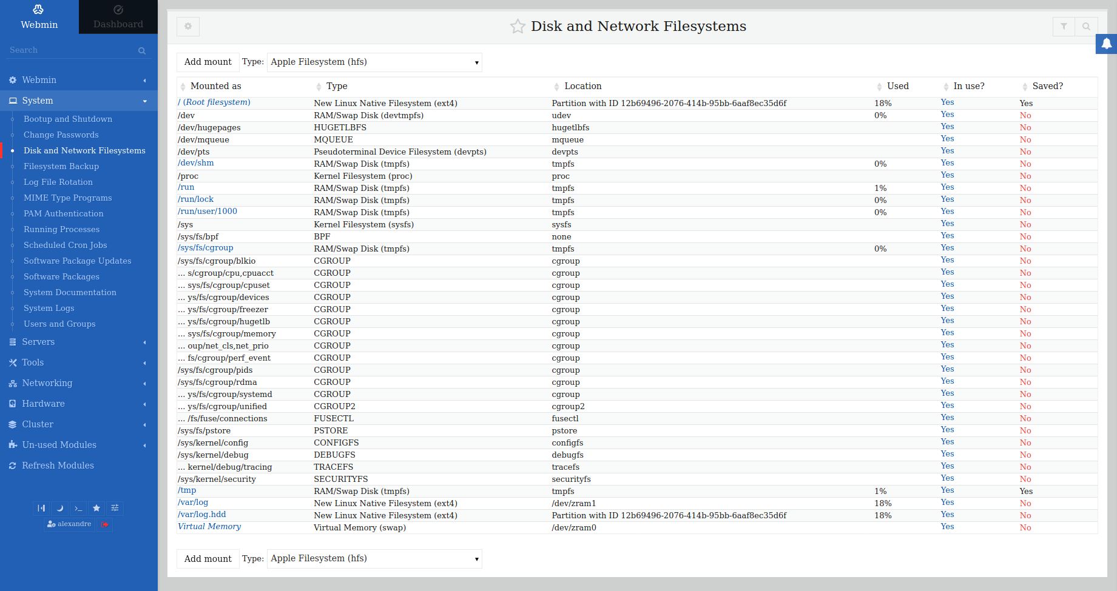
Task: Open the top filesystem Type dropdown
Action: 374,62
